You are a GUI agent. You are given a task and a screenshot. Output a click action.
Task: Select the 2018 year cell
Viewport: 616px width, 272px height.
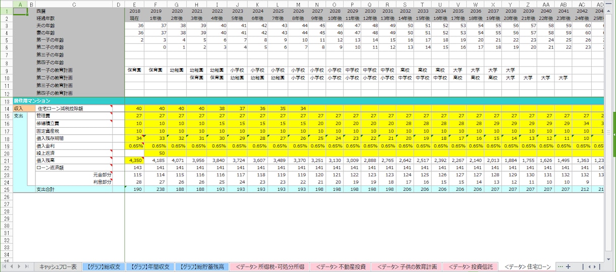pyautogui.click(x=134, y=11)
